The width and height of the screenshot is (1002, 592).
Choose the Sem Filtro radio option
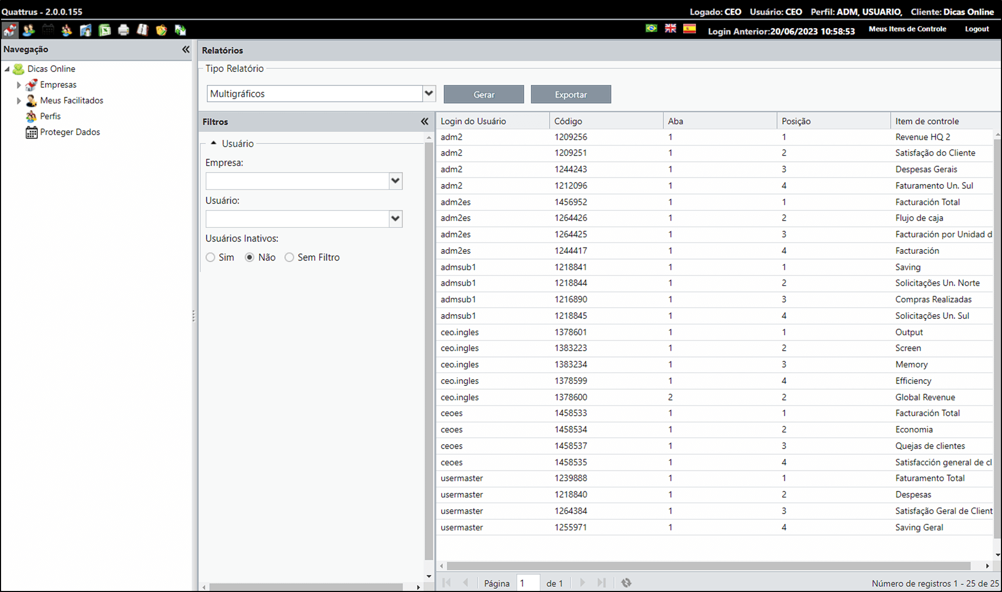point(289,257)
